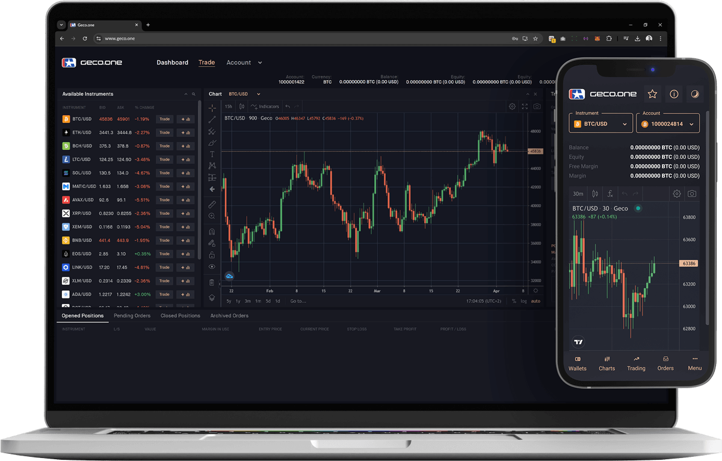Toggle dark mode moon icon on phone
This screenshot has width=722, height=461.
pos(694,94)
